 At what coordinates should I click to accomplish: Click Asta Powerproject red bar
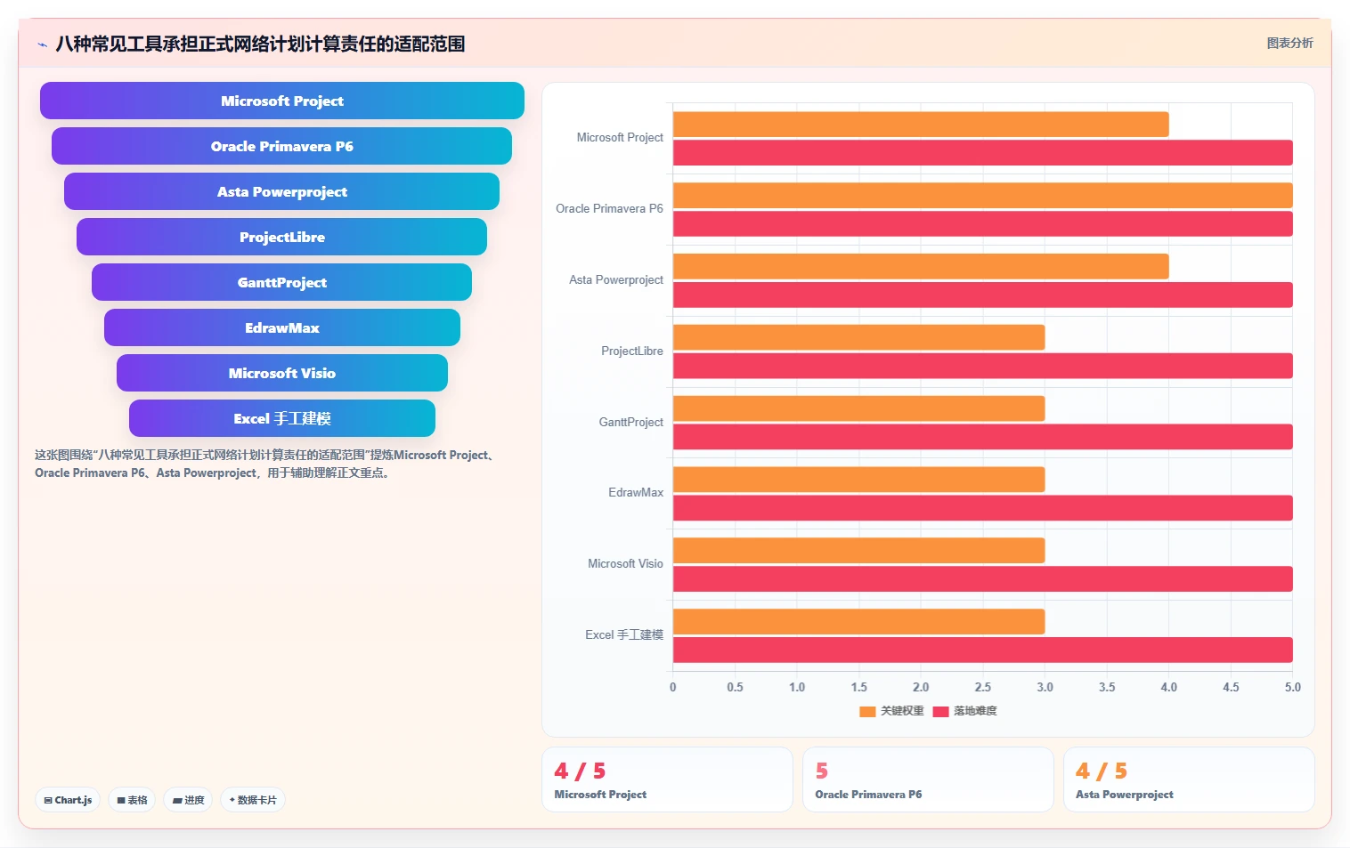click(983, 295)
